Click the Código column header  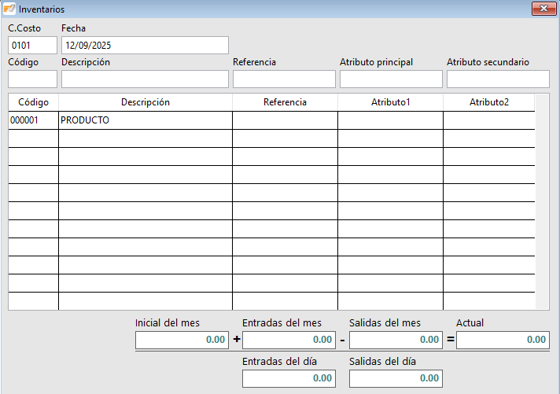tap(33, 102)
